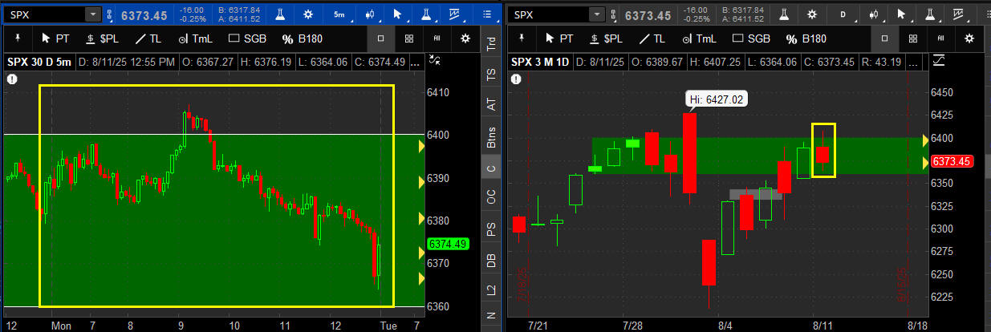Click the crossed-arrows axis icon in left chart

pyautogui.click(x=436, y=61)
